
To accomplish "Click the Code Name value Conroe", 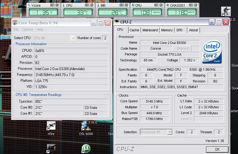I will [156, 48].
